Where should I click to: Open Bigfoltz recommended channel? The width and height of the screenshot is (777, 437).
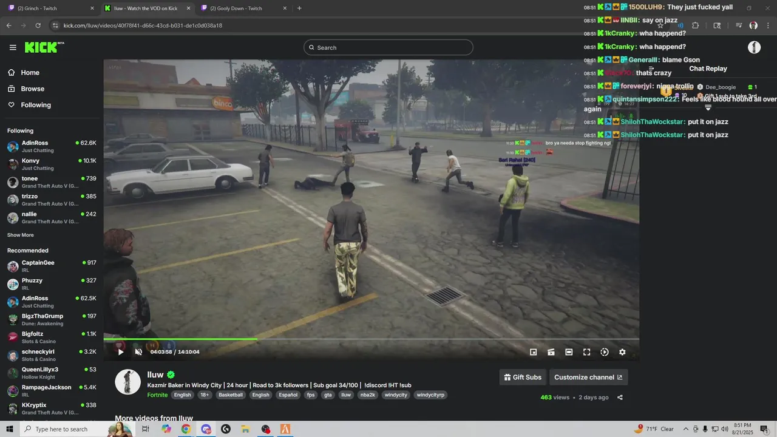tap(52, 337)
